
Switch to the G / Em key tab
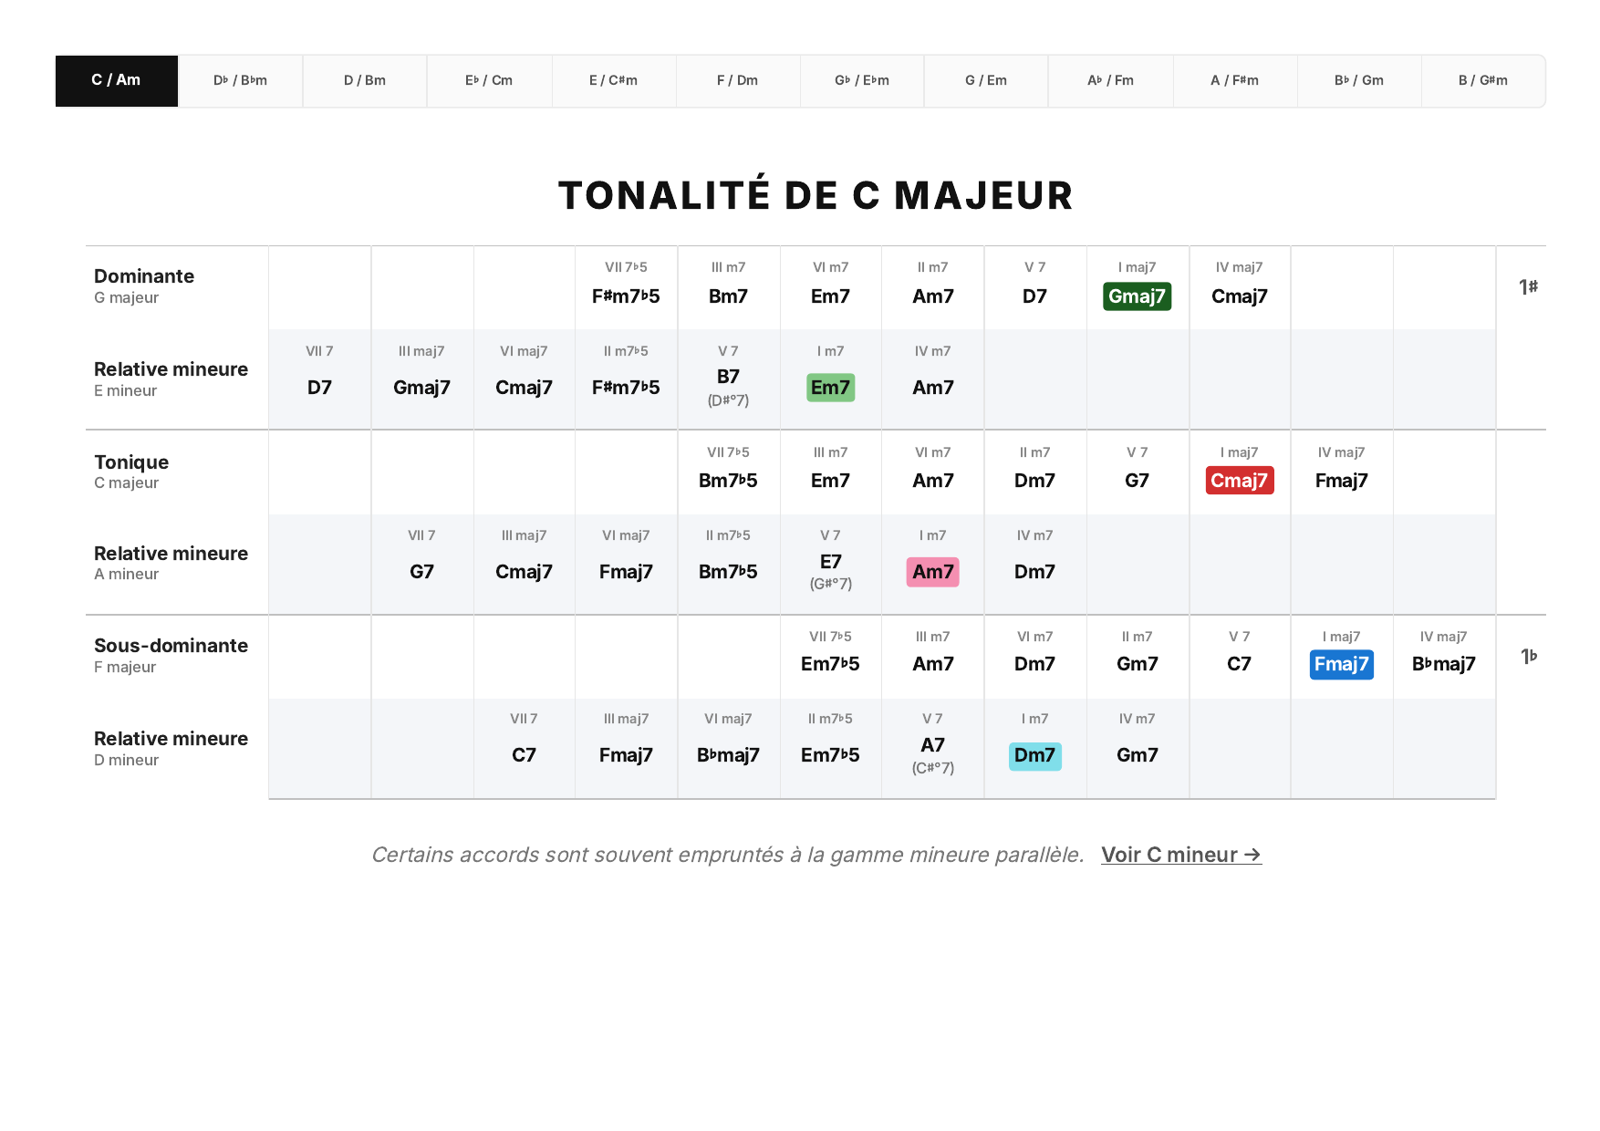(986, 80)
